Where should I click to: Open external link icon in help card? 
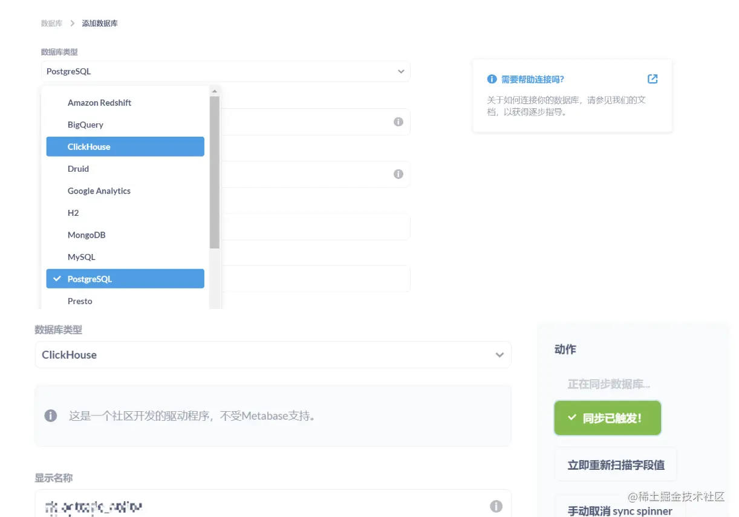click(x=653, y=79)
